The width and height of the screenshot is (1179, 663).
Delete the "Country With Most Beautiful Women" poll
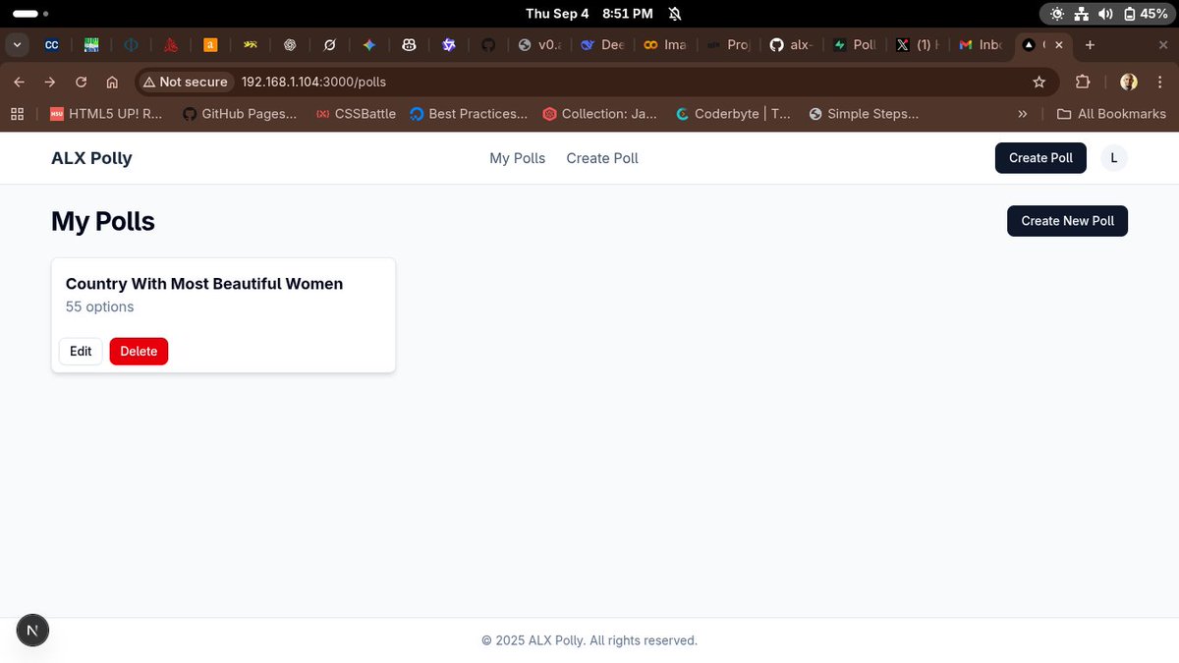139,351
